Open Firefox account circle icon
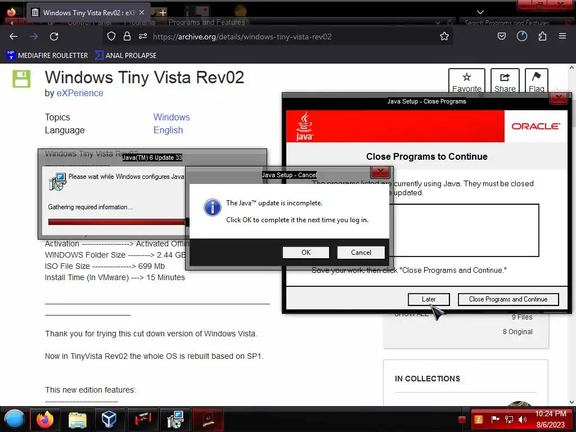576x432 pixels. pyautogui.click(x=521, y=36)
